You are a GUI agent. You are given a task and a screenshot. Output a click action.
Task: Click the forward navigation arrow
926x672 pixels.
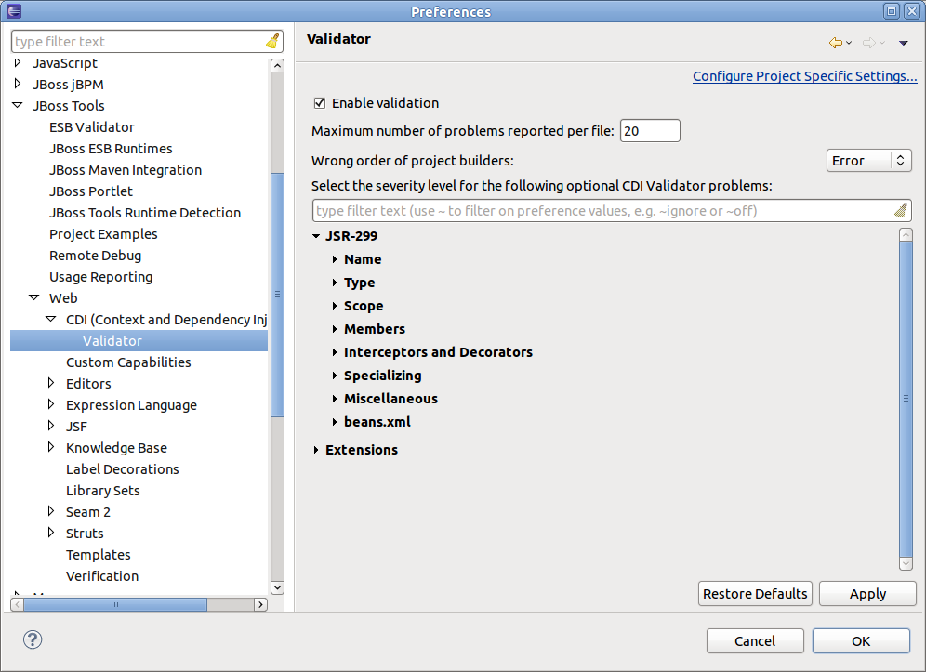868,43
